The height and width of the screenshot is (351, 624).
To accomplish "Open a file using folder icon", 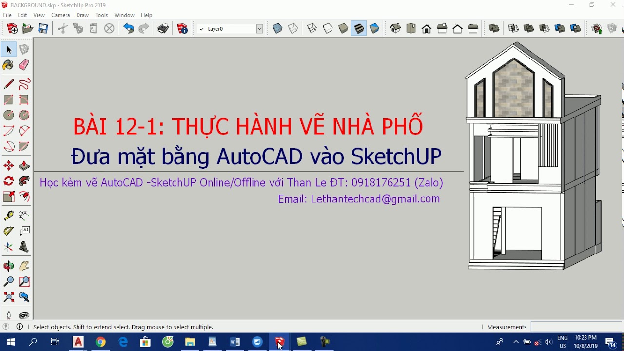I will (x=28, y=29).
